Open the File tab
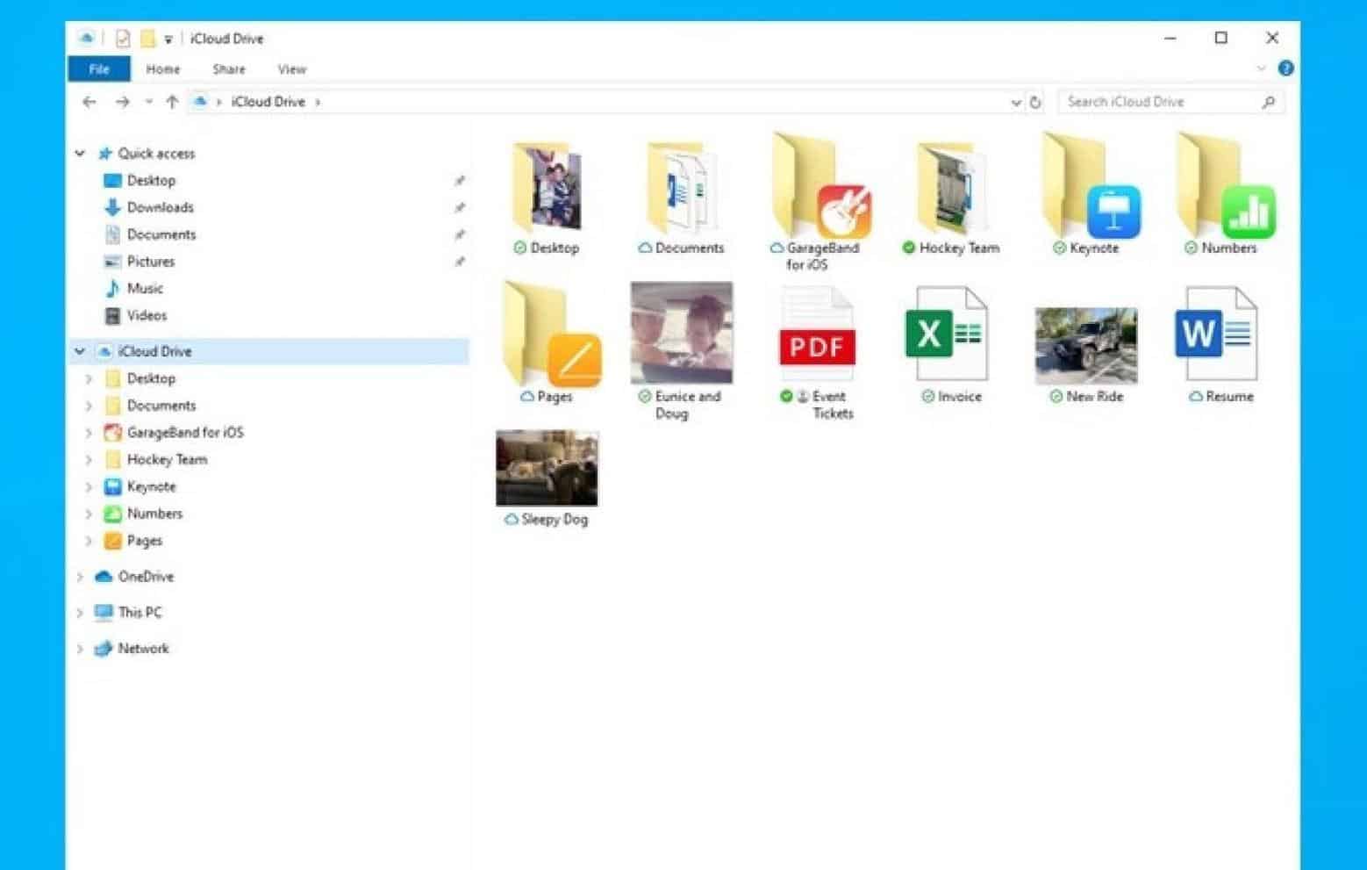Viewport: 1367px width, 870px height. pos(99,69)
